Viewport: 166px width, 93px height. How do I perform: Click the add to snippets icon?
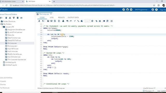(x=59, y=21)
